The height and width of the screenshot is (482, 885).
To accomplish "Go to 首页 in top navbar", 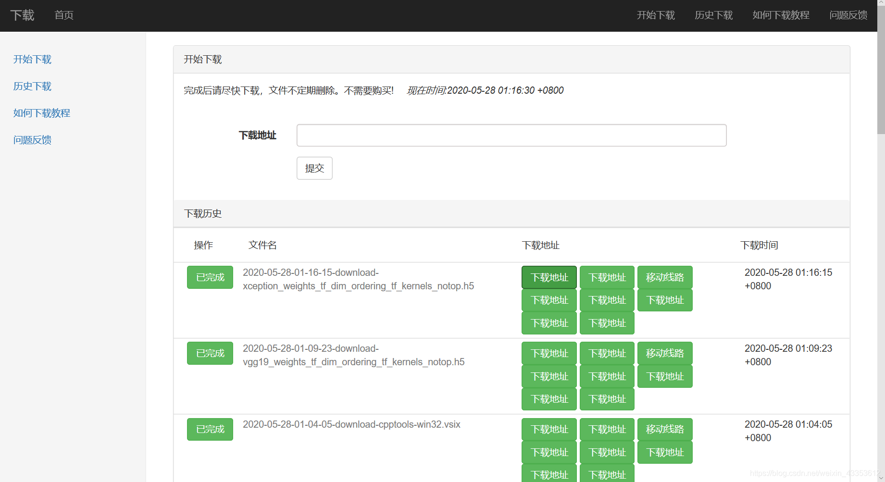I will click(64, 15).
